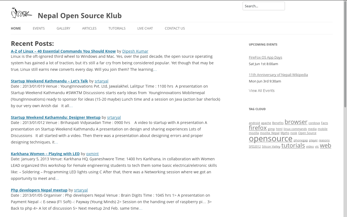Click read-more ellipsis after Designer Meetup excerpt

point(56,142)
